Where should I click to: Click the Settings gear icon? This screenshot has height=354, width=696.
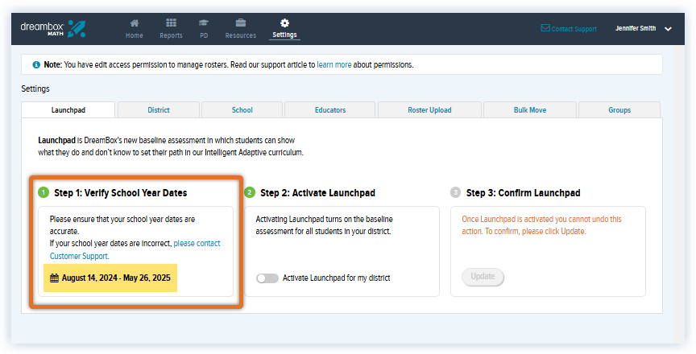click(x=284, y=23)
